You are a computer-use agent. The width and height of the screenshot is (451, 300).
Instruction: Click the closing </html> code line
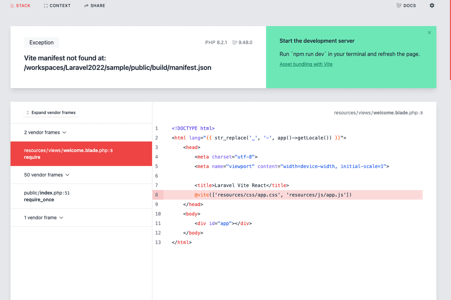coord(182,242)
